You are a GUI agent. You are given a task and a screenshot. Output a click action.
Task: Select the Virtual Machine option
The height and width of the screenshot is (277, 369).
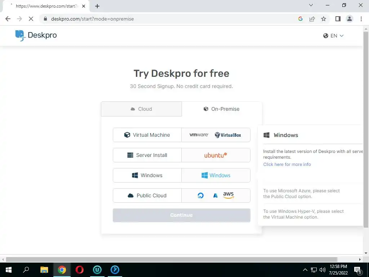click(x=147, y=135)
